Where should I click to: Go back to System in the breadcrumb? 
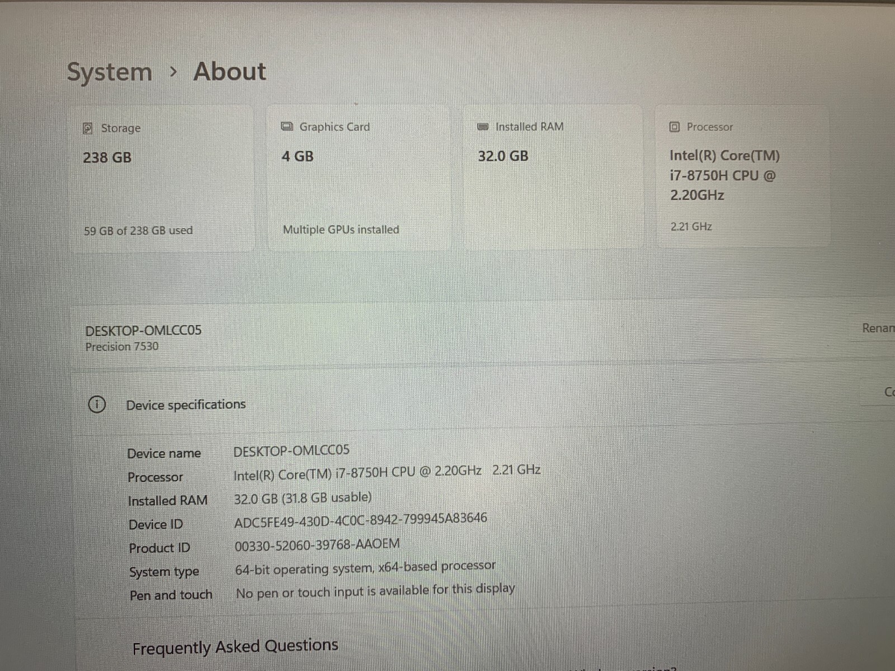click(110, 72)
